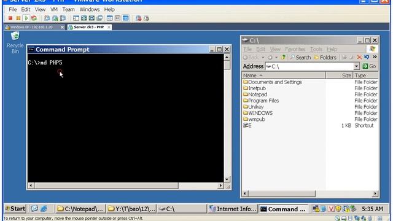The image size is (393, 221).
Task: Switch to the Windows XP 192.168.1.20 tab
Action: pos(32,27)
